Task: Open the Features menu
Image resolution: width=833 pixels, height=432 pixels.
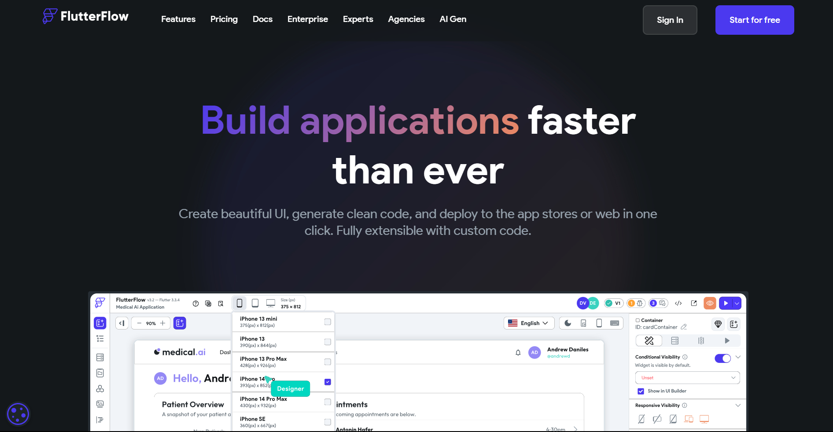Action: click(x=178, y=19)
